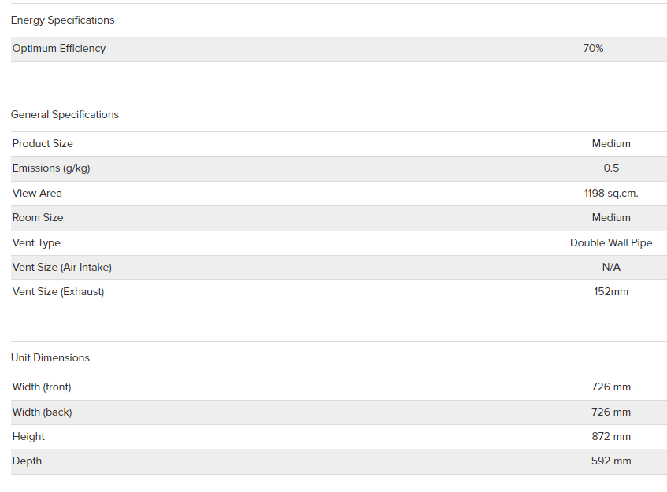Click the General Specifications heading
Viewport: 667px width, 492px height.
tap(65, 115)
